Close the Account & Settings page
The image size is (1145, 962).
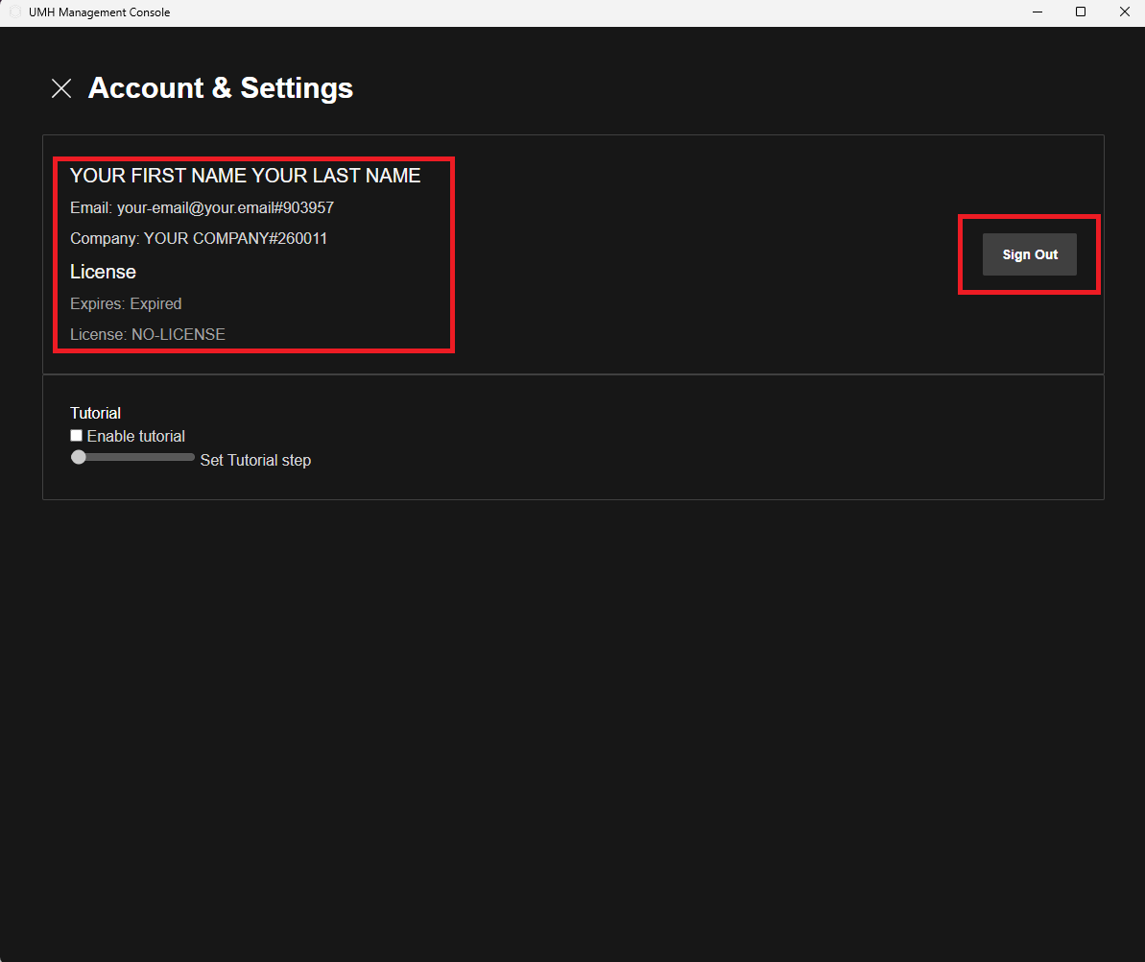click(61, 88)
